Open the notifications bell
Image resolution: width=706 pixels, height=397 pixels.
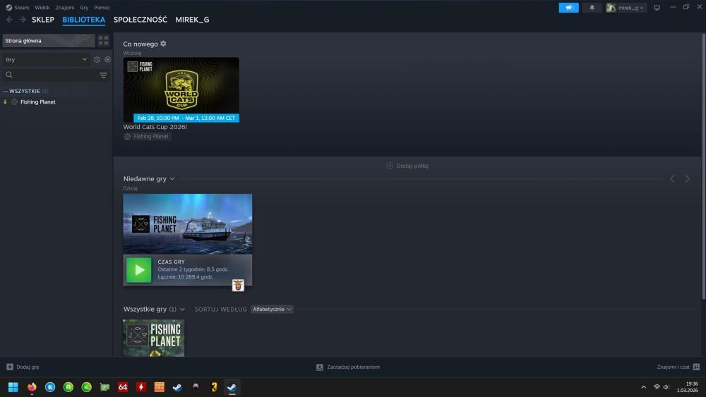coord(592,8)
